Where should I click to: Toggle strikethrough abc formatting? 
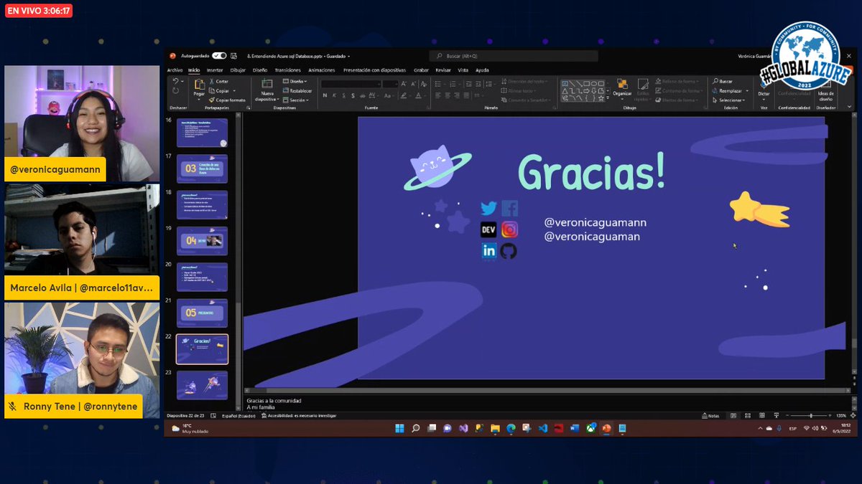tap(361, 95)
